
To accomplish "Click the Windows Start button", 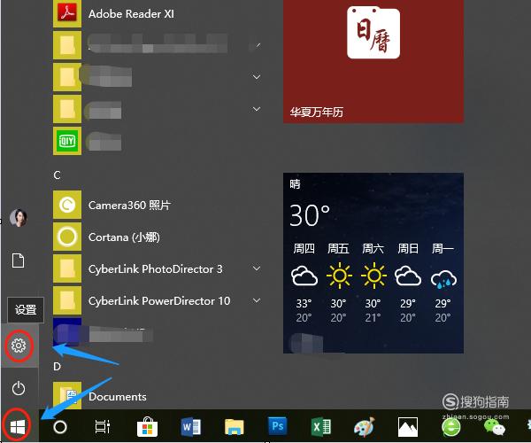I will 18,427.
